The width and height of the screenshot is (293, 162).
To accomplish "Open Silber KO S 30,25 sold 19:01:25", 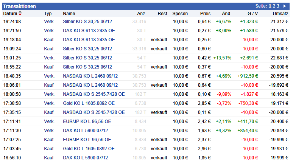I will [x=87, y=58].
